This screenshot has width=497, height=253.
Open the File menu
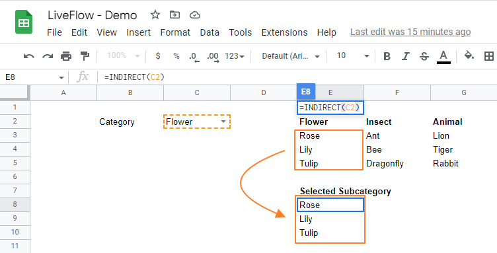click(54, 32)
